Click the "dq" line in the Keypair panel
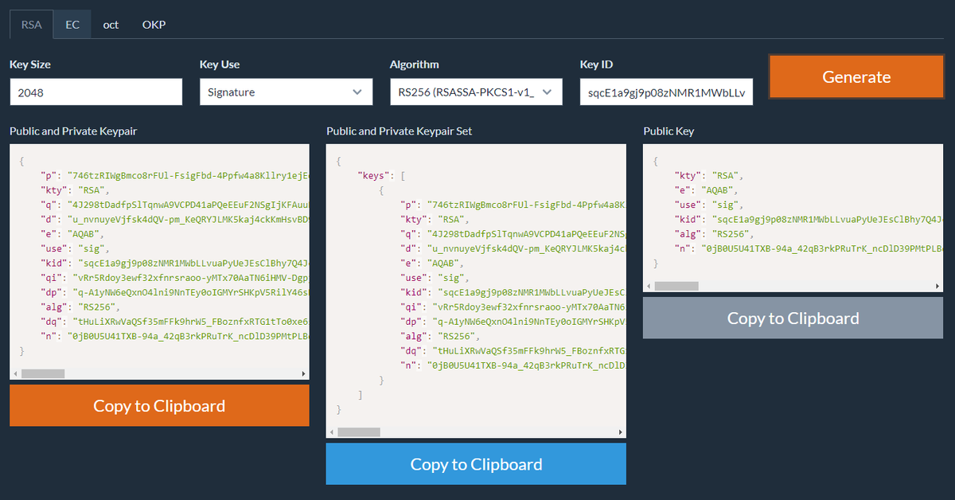 (174, 321)
